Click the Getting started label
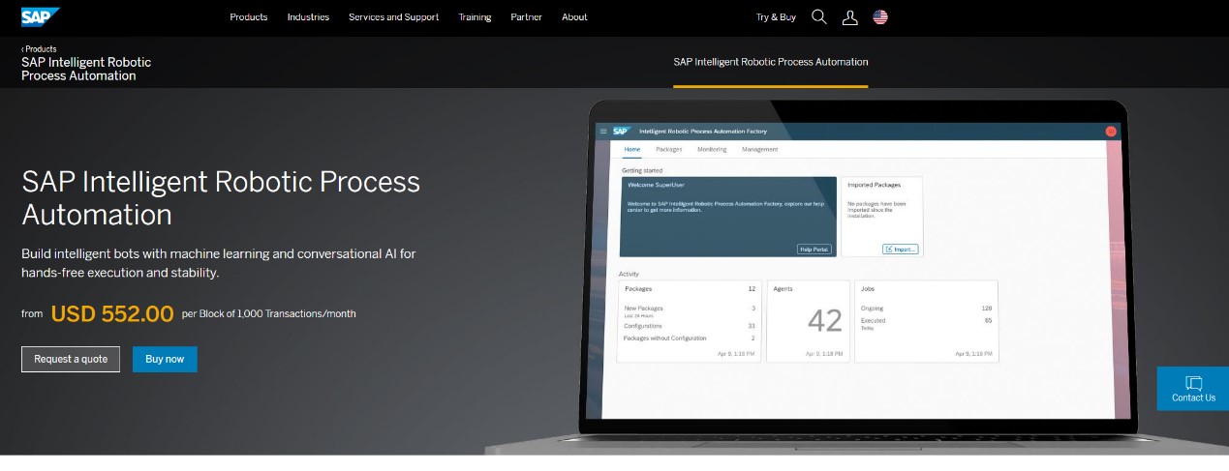 coord(642,170)
